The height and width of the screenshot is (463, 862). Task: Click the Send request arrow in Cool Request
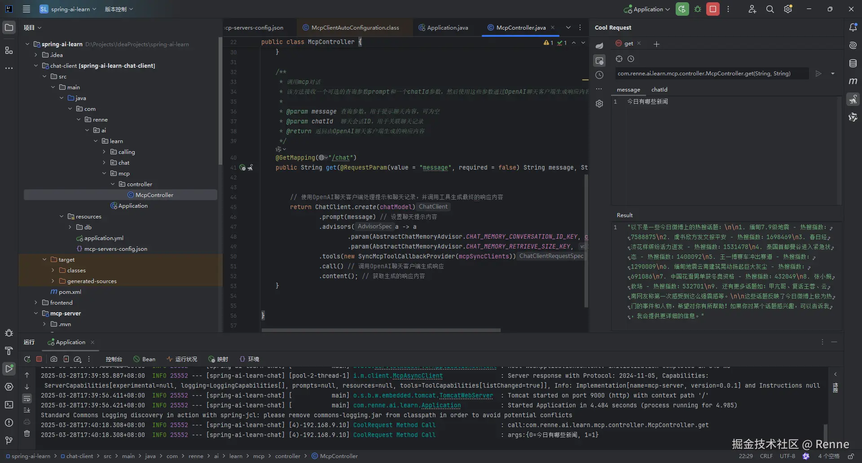tap(818, 74)
